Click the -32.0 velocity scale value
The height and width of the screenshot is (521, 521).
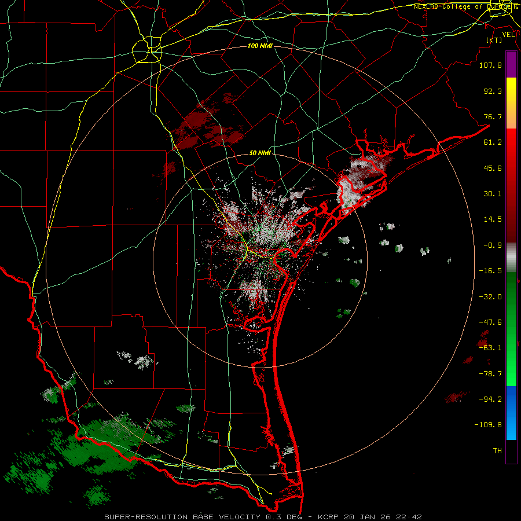coord(490,297)
